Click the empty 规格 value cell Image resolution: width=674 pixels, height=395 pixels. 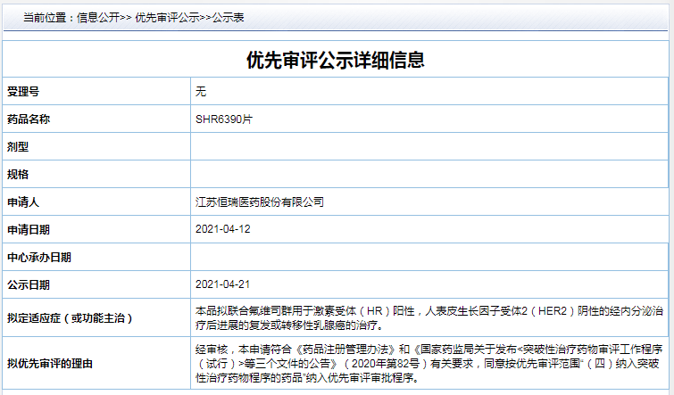coord(429,174)
